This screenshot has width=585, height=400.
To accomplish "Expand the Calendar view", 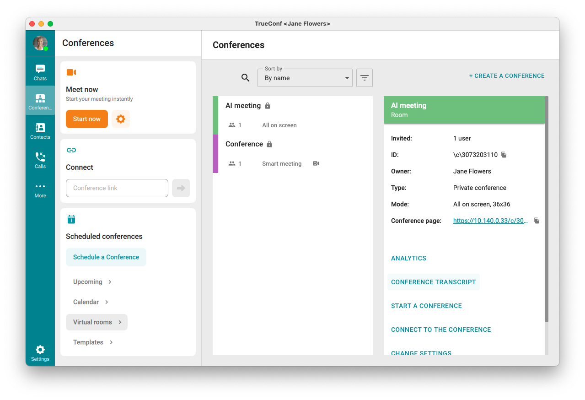I will click(91, 302).
